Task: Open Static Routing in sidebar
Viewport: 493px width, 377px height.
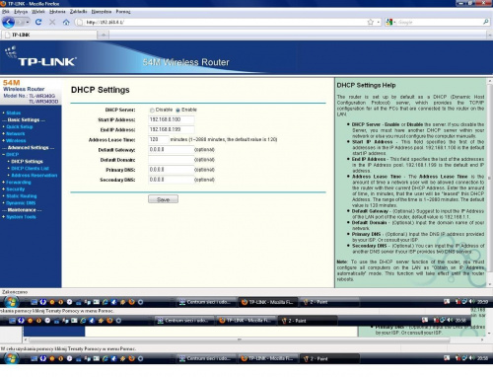Action: 22,196
